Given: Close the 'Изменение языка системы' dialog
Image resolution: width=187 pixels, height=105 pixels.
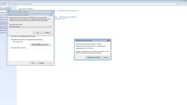Looking at the screenshot, I should click(108, 41).
